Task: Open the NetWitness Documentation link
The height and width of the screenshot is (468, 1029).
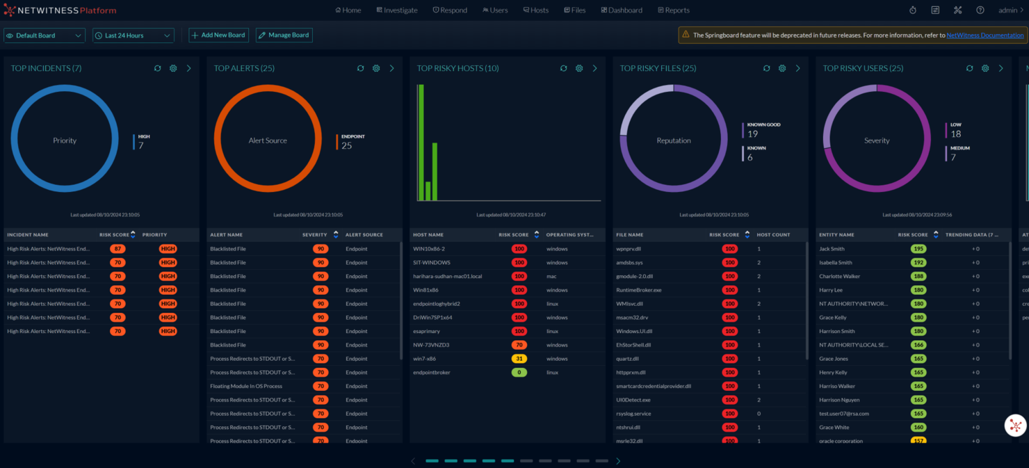Action: [985, 34]
